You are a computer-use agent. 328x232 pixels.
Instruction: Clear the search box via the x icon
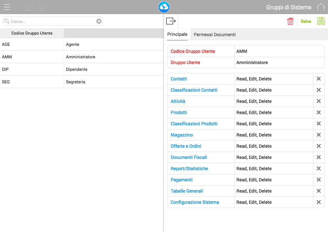(99, 21)
